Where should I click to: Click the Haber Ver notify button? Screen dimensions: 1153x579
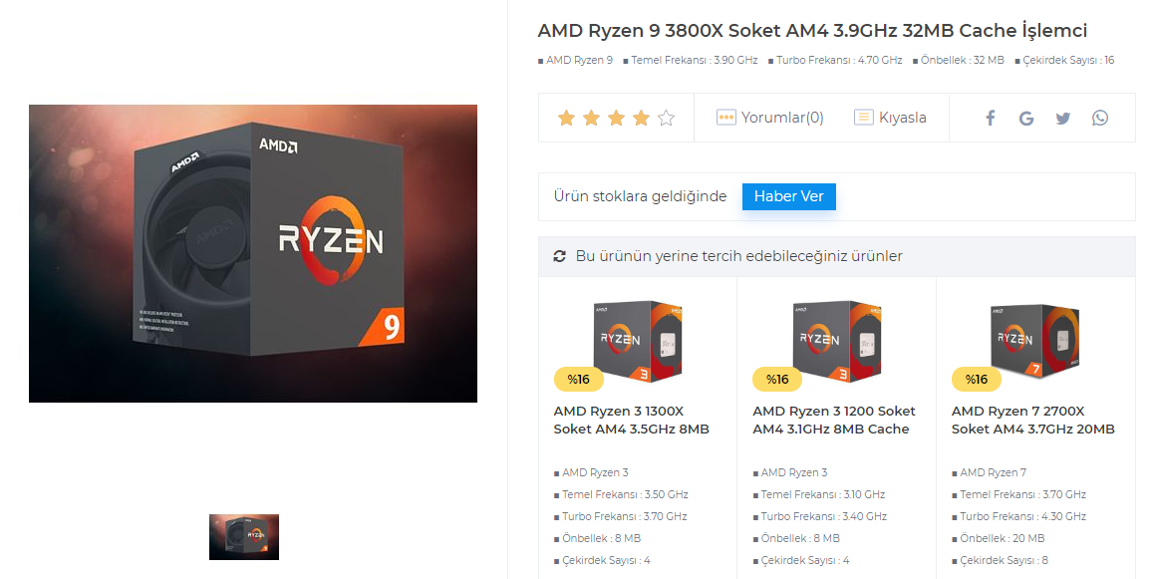[789, 196]
